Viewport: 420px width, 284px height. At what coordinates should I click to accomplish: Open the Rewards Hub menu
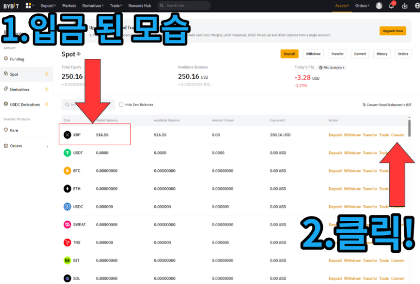pyautogui.click(x=140, y=5)
